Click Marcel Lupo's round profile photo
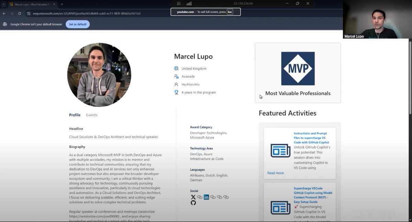The image size is (412, 222). [x=99, y=75]
